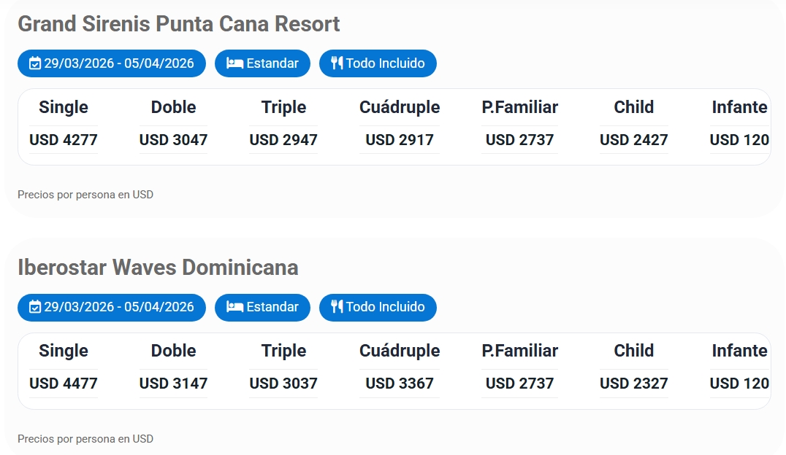Click Iberostar Waves Doble price USD 3147
786x455 pixels.
point(174,384)
